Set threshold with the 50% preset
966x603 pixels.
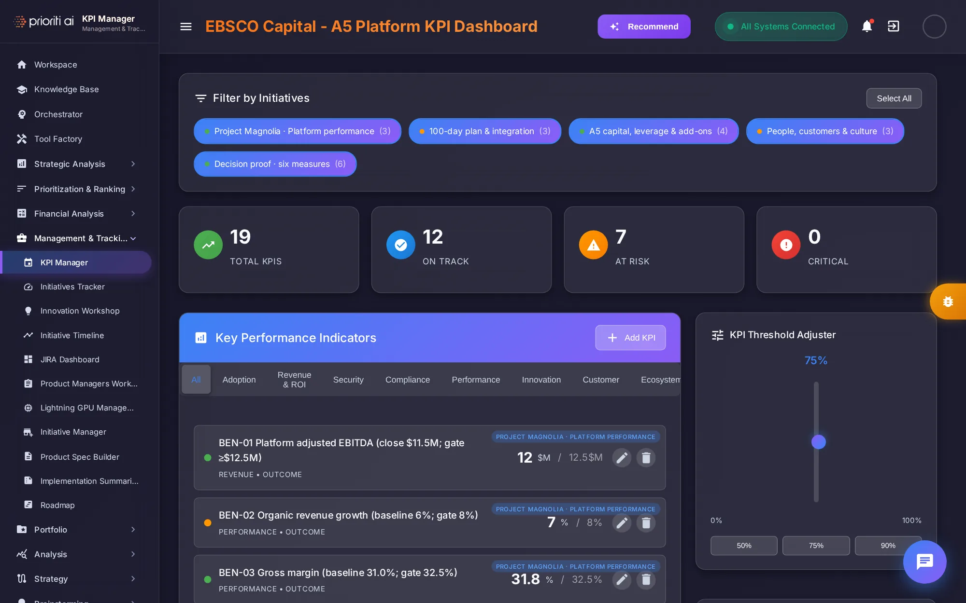pyautogui.click(x=744, y=546)
